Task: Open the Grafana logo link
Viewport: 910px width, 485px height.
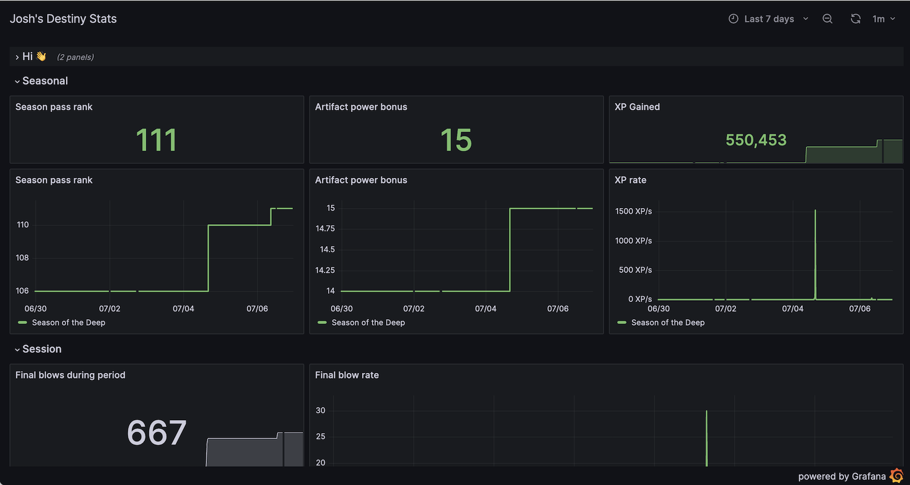Action: pyautogui.click(x=897, y=475)
